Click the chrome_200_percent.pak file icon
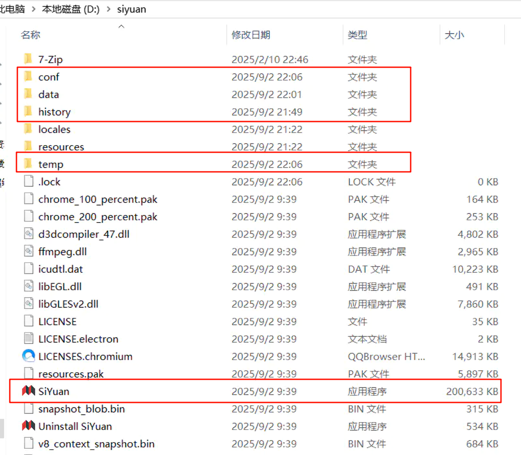This screenshot has height=455, width=521. [x=28, y=216]
